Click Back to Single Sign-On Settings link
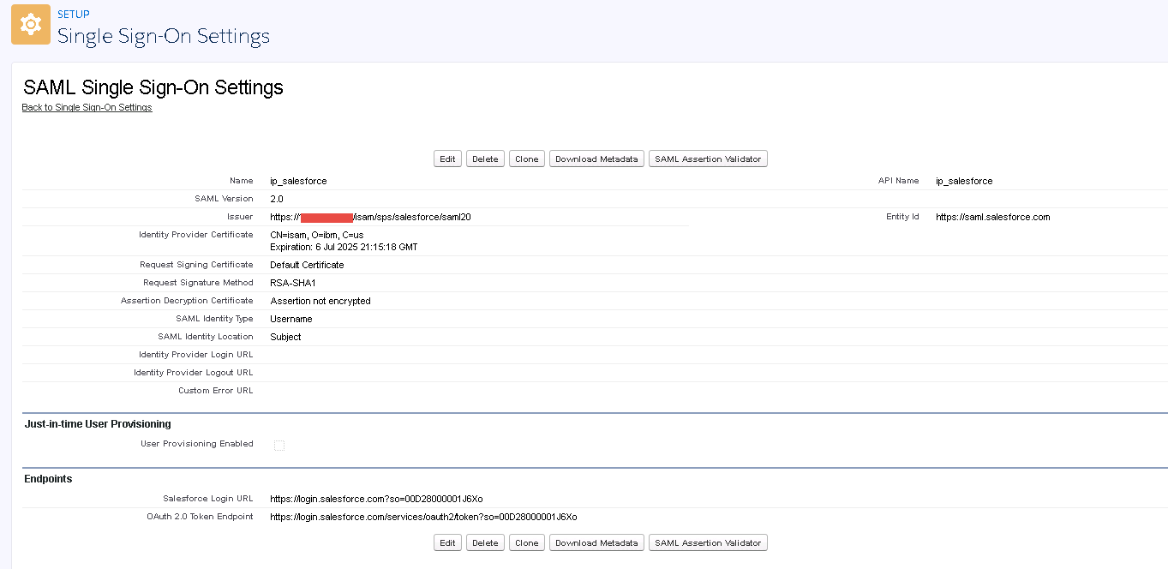1168x569 pixels. [87, 108]
